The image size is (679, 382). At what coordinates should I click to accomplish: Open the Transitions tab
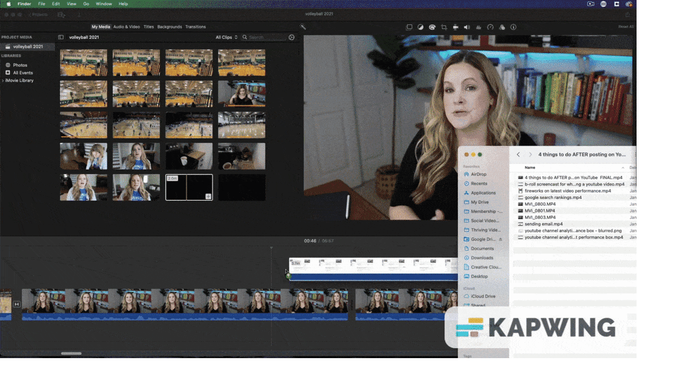(195, 27)
